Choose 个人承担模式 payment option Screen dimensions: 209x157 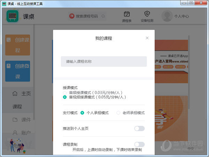click(x=82, y=113)
